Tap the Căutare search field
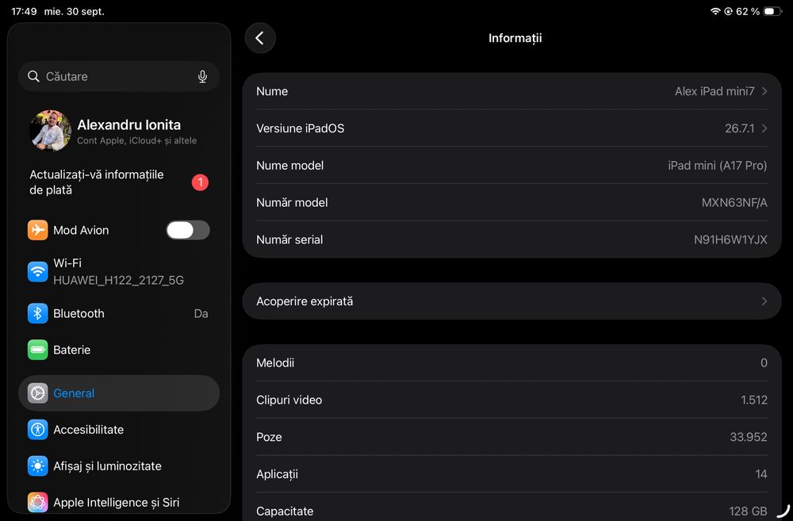This screenshot has width=793, height=521. 119,76
